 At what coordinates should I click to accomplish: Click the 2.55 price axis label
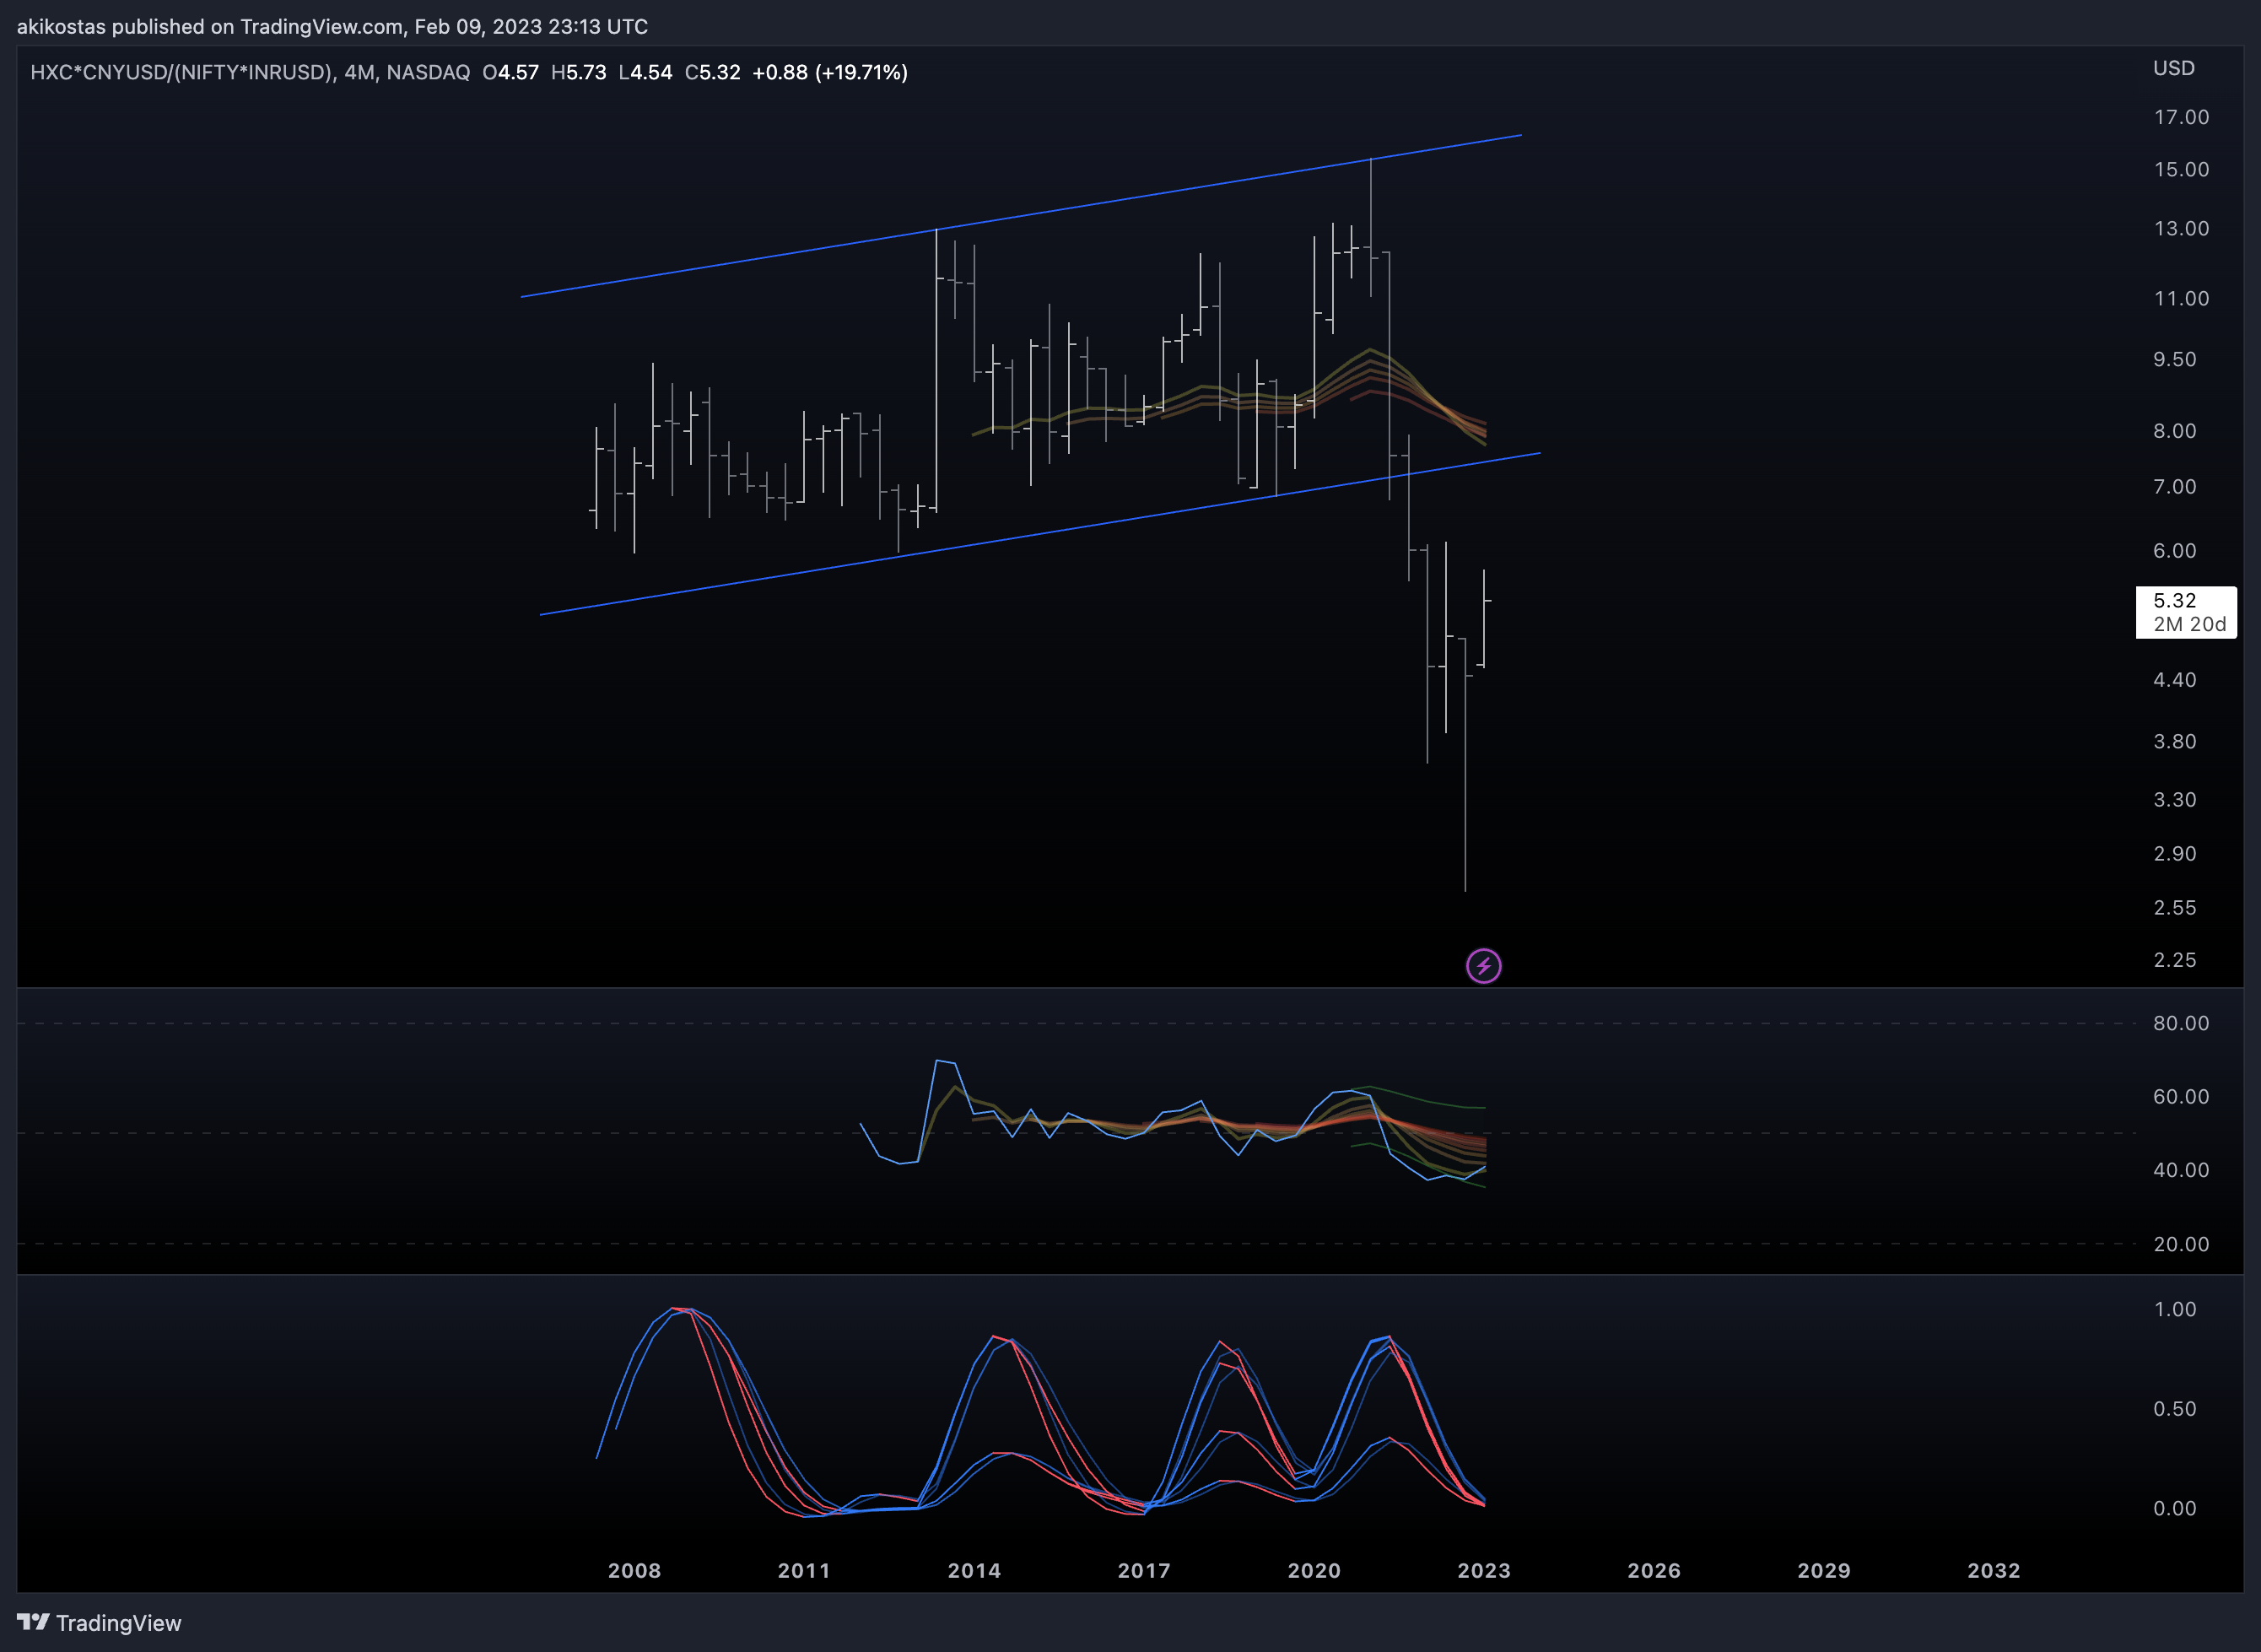(2175, 908)
